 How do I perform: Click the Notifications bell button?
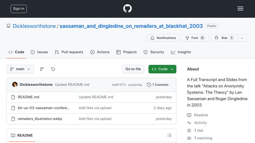pyautogui.click(x=163, y=38)
